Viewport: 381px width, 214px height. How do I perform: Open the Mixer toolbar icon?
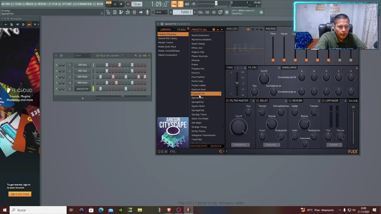(134, 12)
